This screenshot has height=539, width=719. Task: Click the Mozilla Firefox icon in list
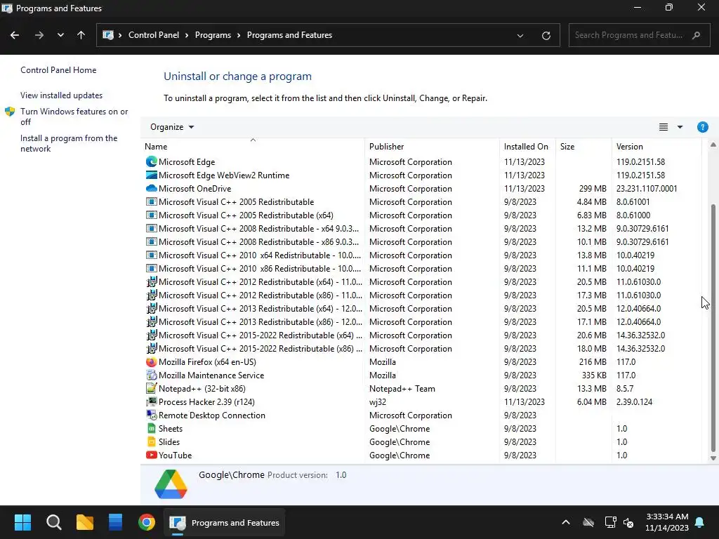click(x=152, y=361)
